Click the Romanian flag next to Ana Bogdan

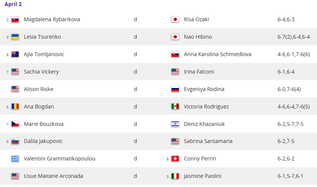(15, 107)
